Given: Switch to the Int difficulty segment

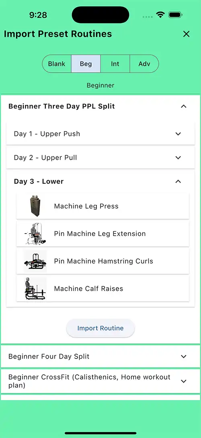Looking at the screenshot, I should [x=115, y=64].
